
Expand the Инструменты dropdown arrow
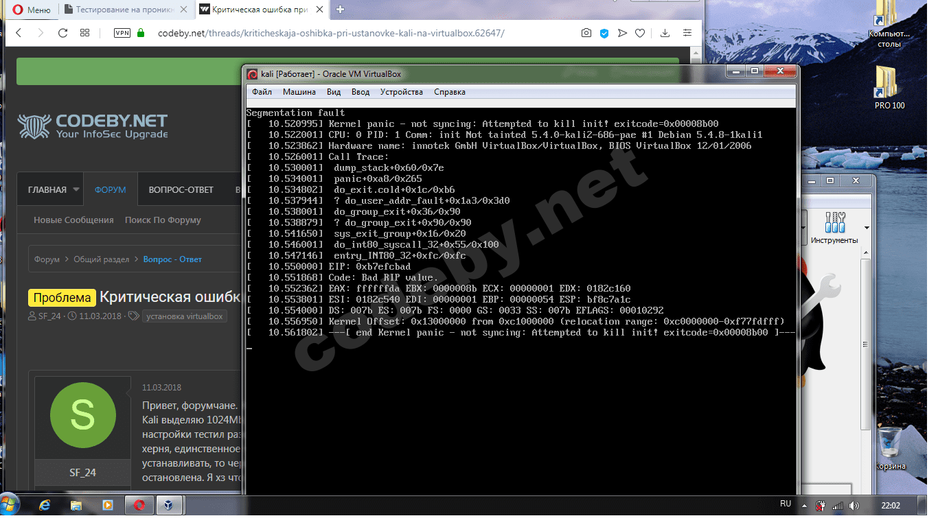(x=867, y=228)
